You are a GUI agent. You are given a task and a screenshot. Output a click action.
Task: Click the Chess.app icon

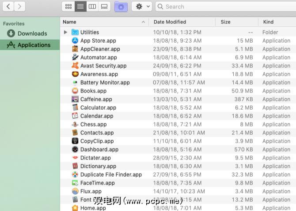pos(75,124)
